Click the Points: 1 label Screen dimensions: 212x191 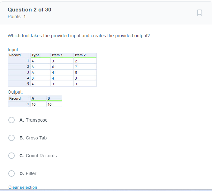pos(17,17)
